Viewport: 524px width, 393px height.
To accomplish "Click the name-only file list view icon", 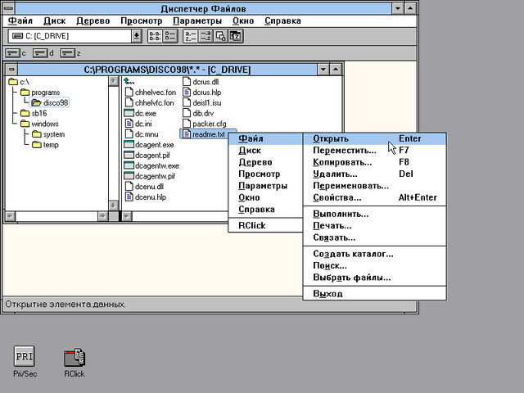I will click(x=154, y=36).
